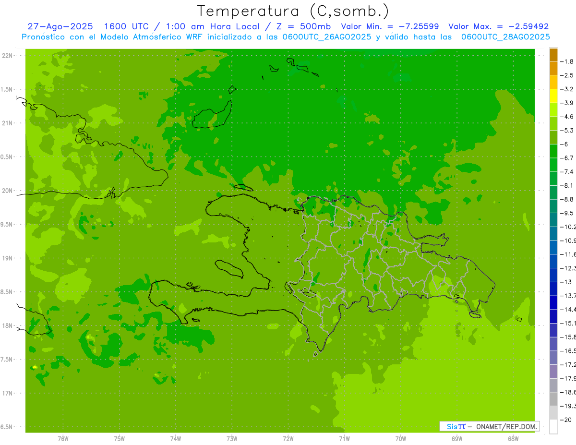
Task: Pick the purple swatch between -17.2 and -17.9
Action: [x=553, y=371]
